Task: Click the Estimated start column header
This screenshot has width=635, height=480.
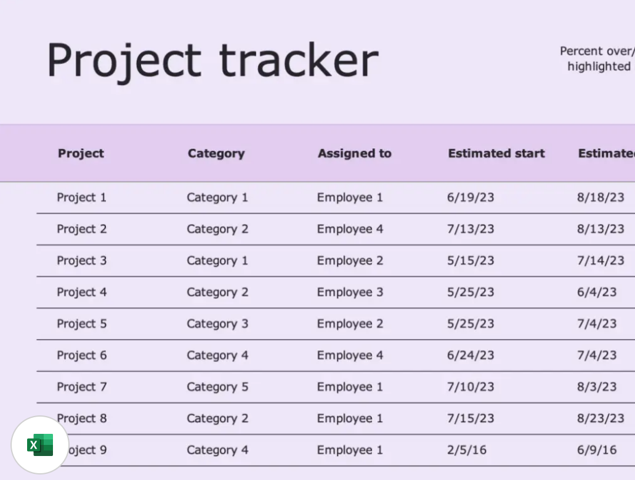Action: tap(496, 153)
